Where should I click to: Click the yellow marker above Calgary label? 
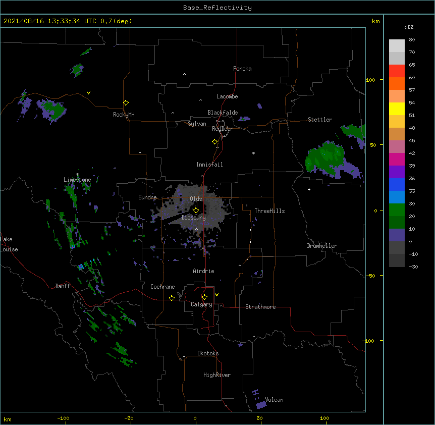coord(204,297)
